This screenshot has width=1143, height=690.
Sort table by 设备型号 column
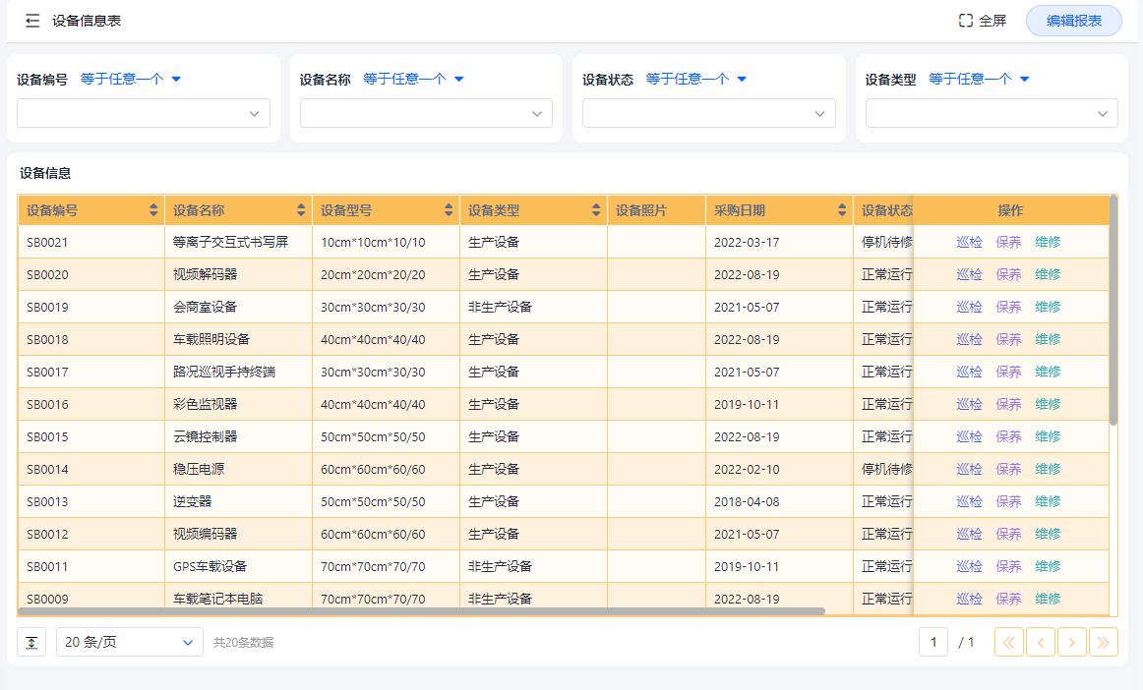coord(448,209)
